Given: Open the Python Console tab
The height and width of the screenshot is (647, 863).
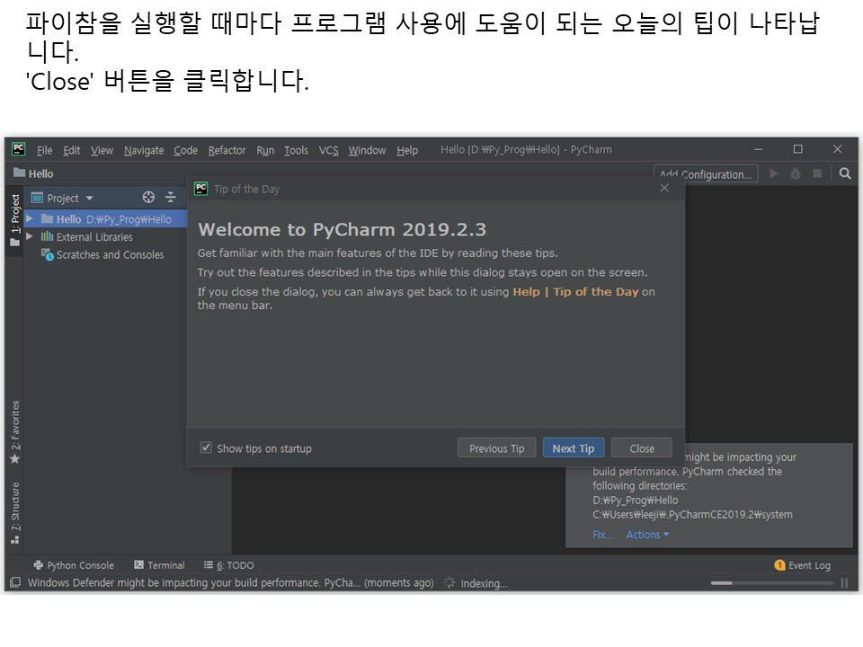Looking at the screenshot, I should tap(74, 565).
